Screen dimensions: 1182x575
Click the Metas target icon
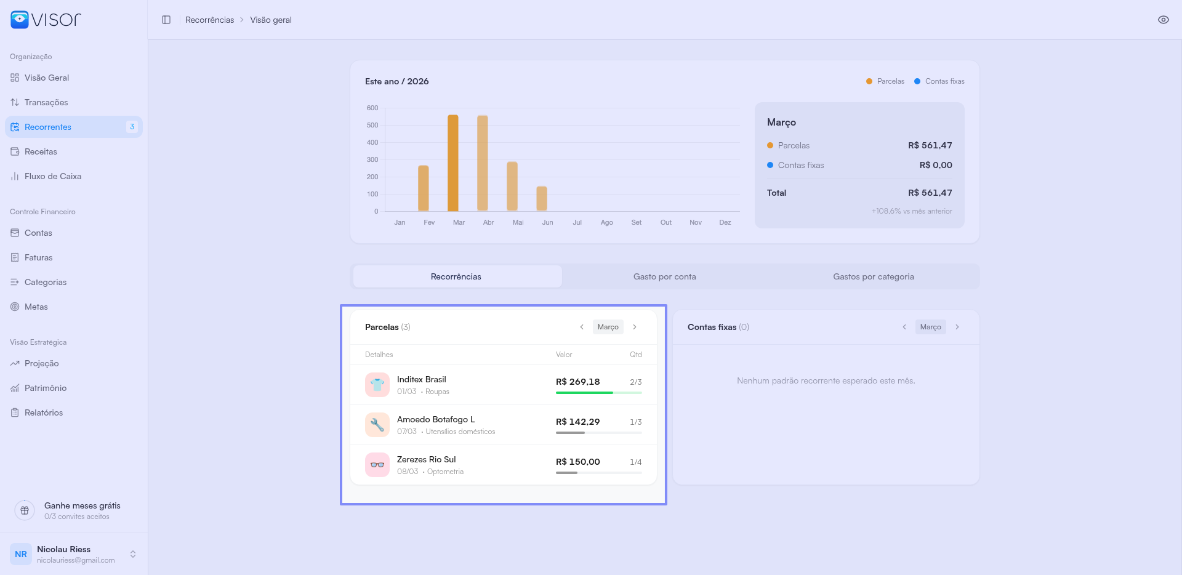[x=15, y=307]
